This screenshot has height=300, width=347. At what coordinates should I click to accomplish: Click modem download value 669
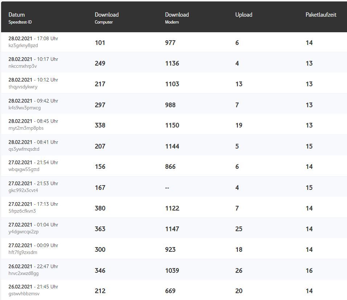170,291
